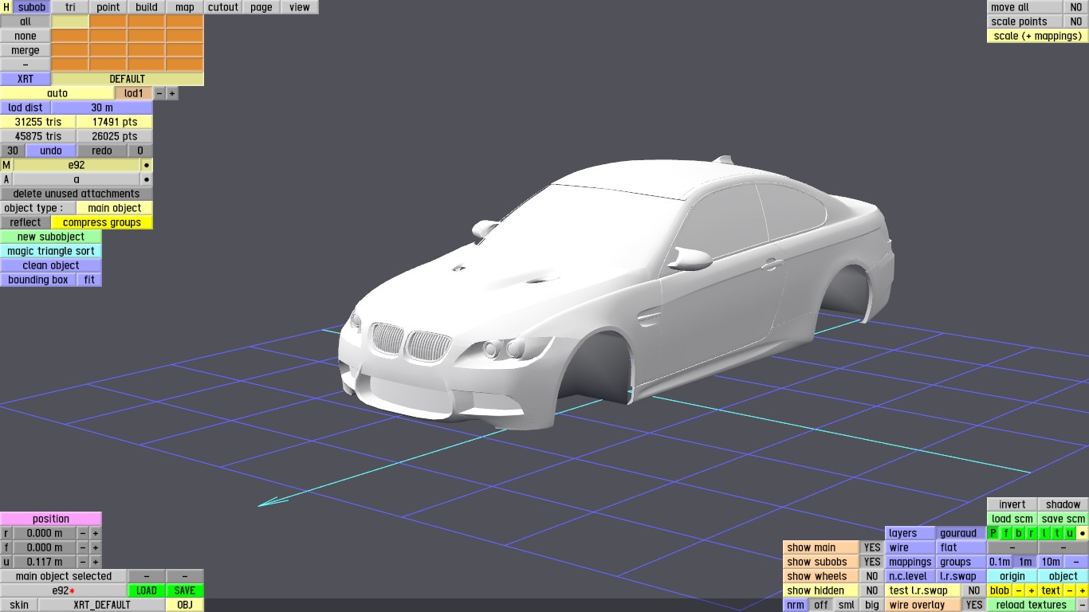Select the green t view button
1089x612 pixels.
click(1057, 533)
